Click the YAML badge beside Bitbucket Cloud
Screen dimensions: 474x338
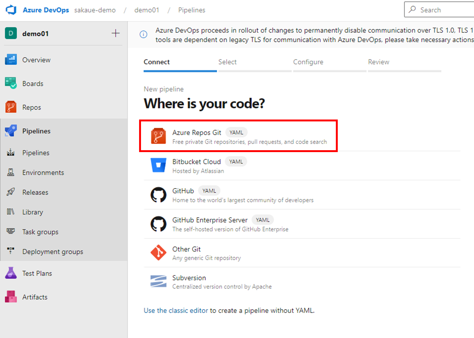coord(236,162)
